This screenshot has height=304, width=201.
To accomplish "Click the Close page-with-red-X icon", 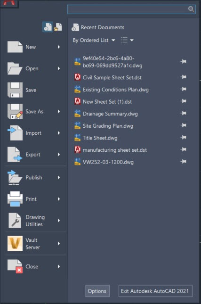I will 15,266.
